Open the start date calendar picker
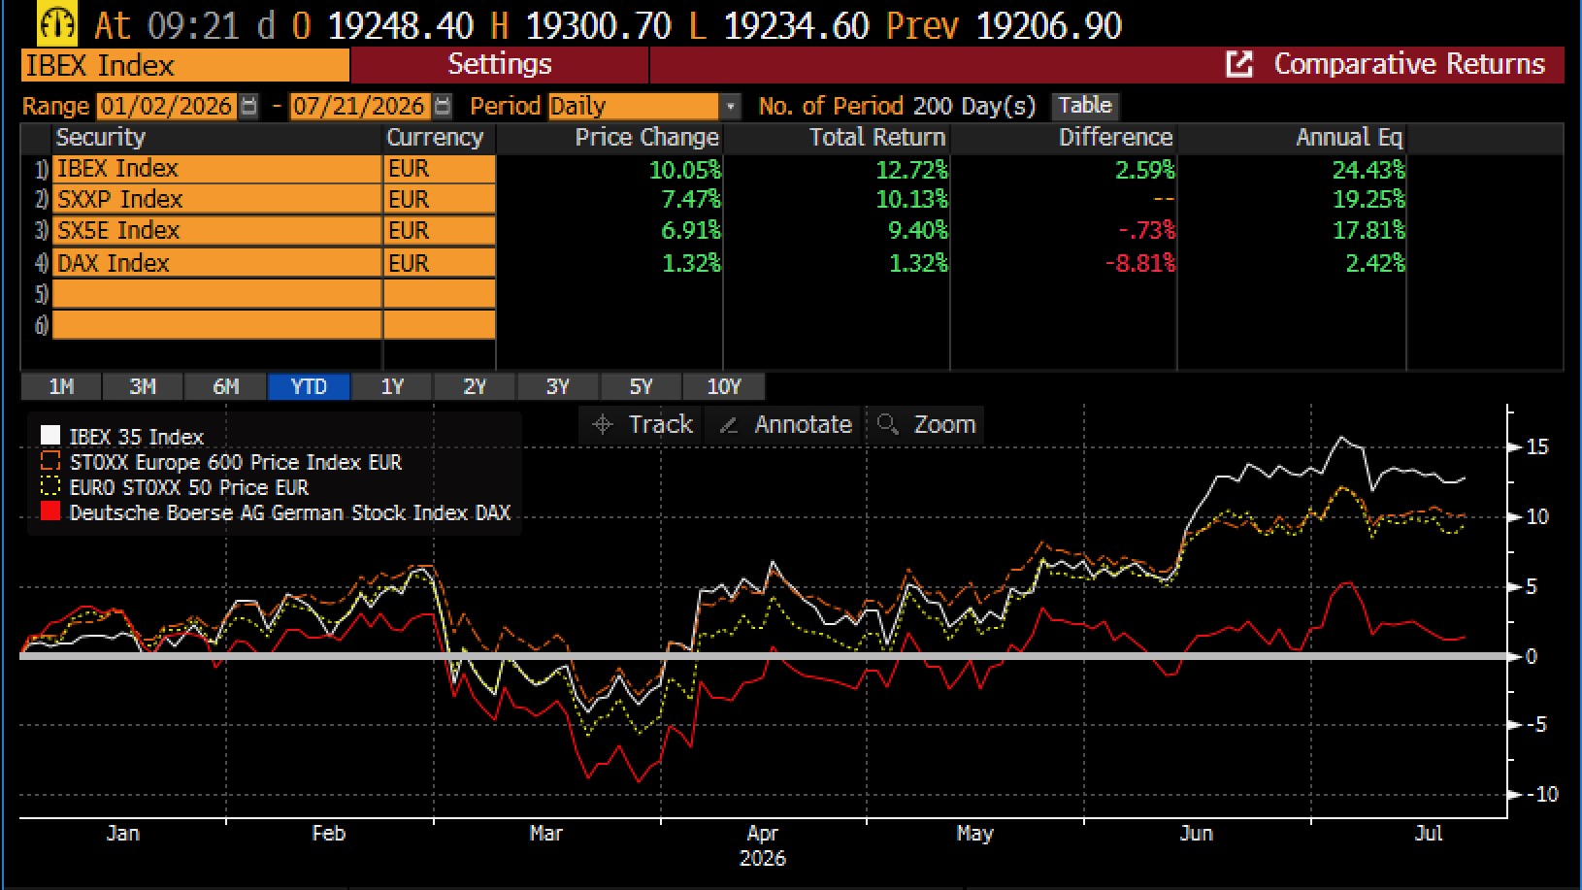 [x=248, y=106]
